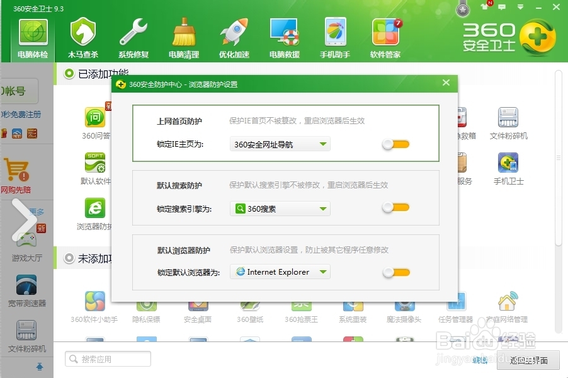Open the feedback message icon in title bar
Screen dimensions: 568x378
pos(502,6)
